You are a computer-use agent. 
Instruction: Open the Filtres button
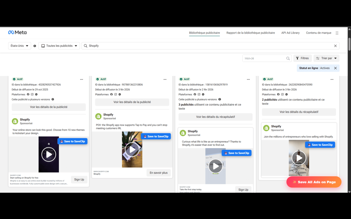[302, 58]
